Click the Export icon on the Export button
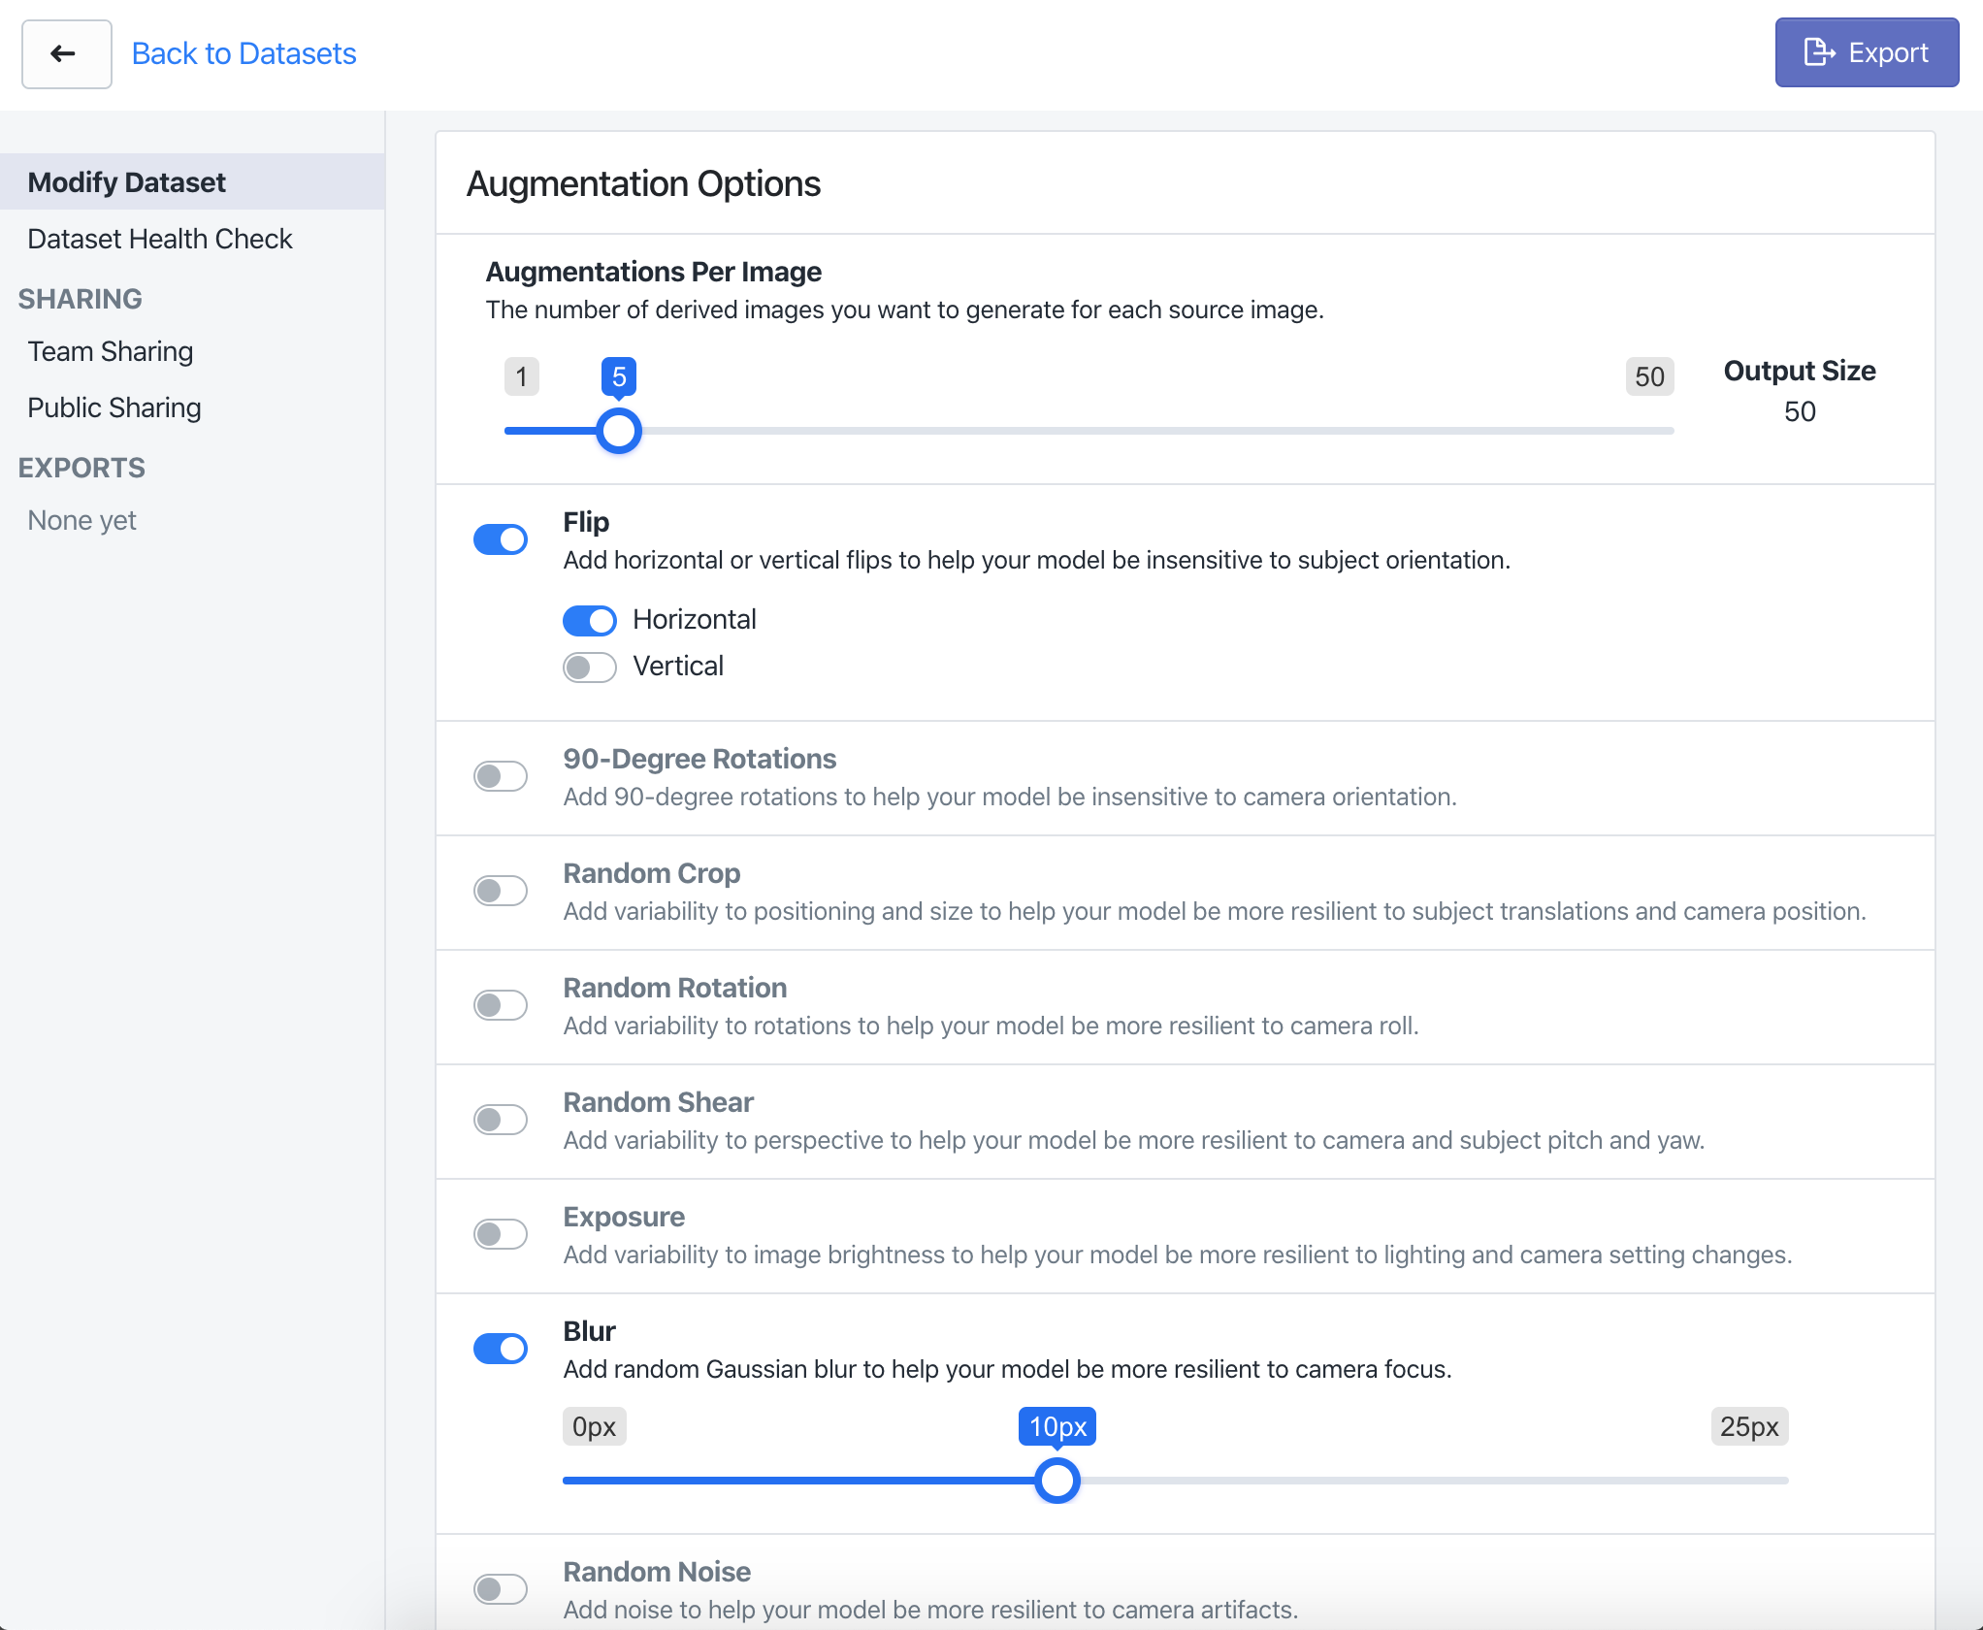This screenshot has width=1983, height=1630. [1818, 51]
